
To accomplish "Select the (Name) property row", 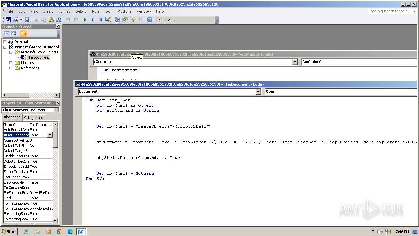I will (28, 125).
